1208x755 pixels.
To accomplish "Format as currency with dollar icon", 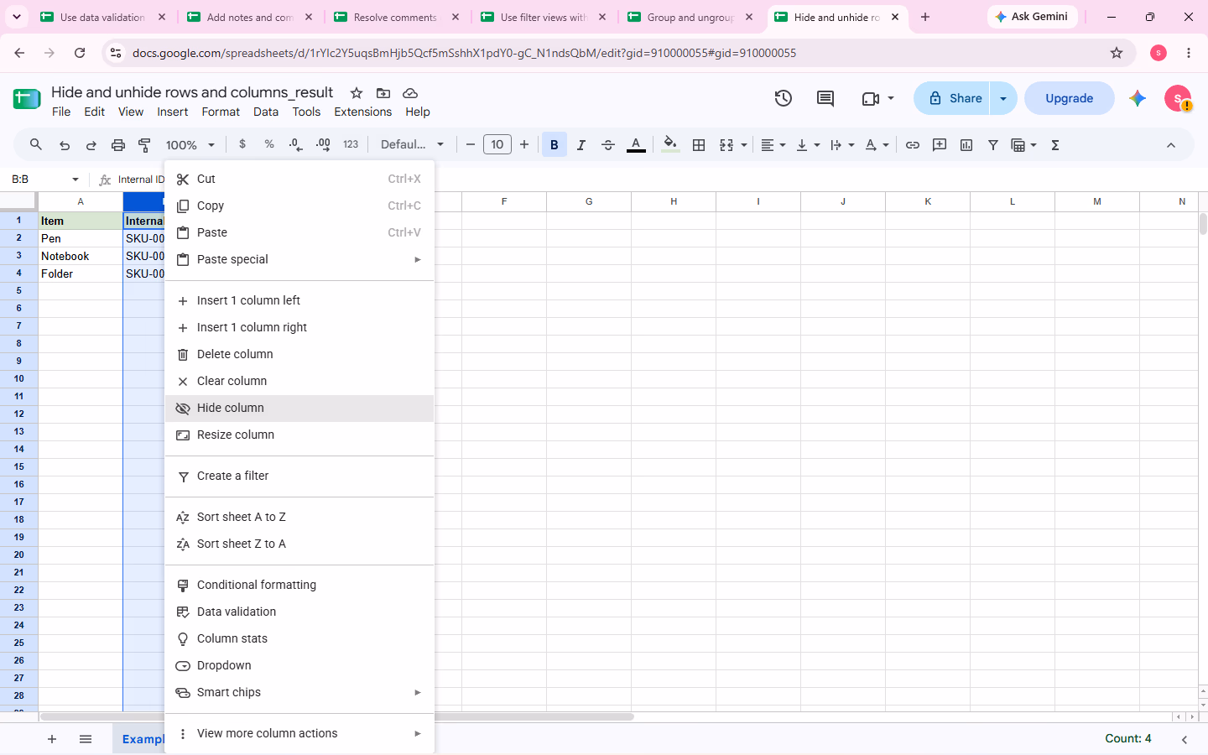I will 242,144.
